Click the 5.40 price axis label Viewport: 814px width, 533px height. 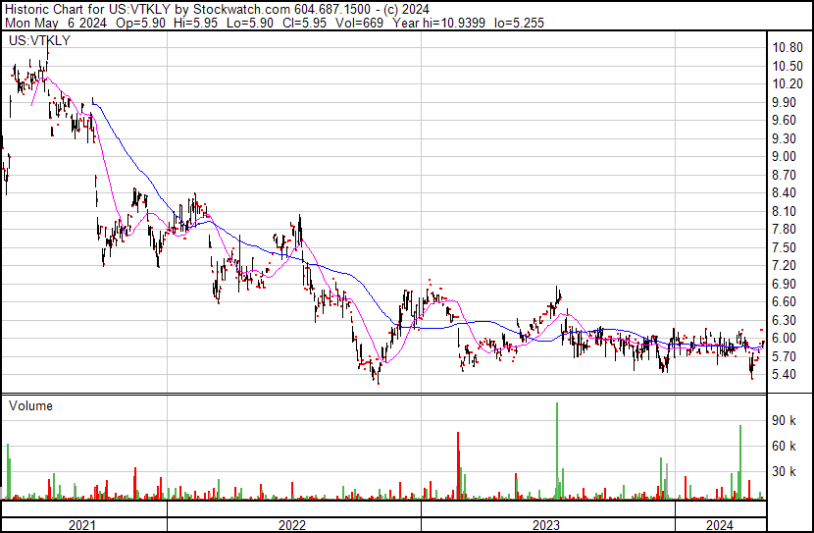click(784, 375)
